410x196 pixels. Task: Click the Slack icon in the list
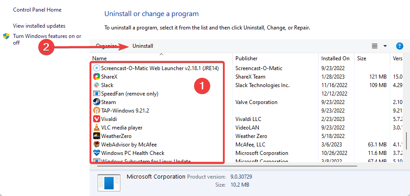click(x=97, y=85)
